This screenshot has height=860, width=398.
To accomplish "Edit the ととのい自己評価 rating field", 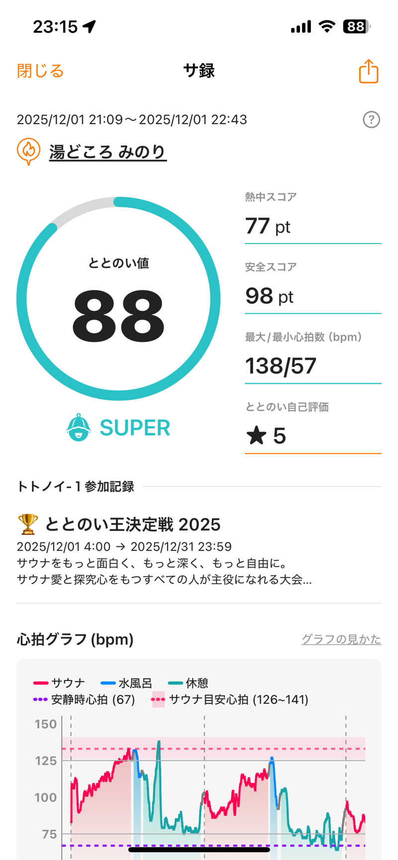I will (312, 436).
